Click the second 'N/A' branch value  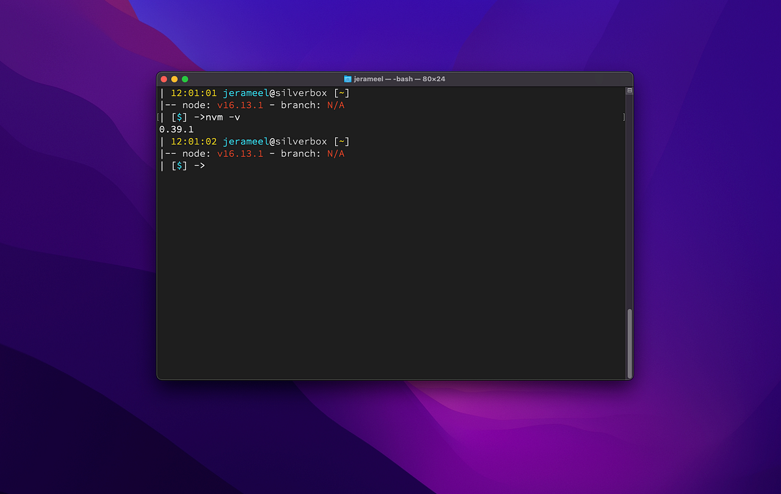tap(336, 154)
